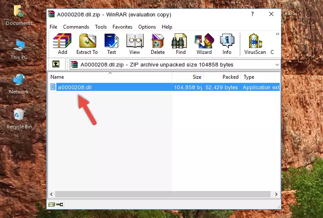Click the drive icon in status bar

[x=52, y=205]
